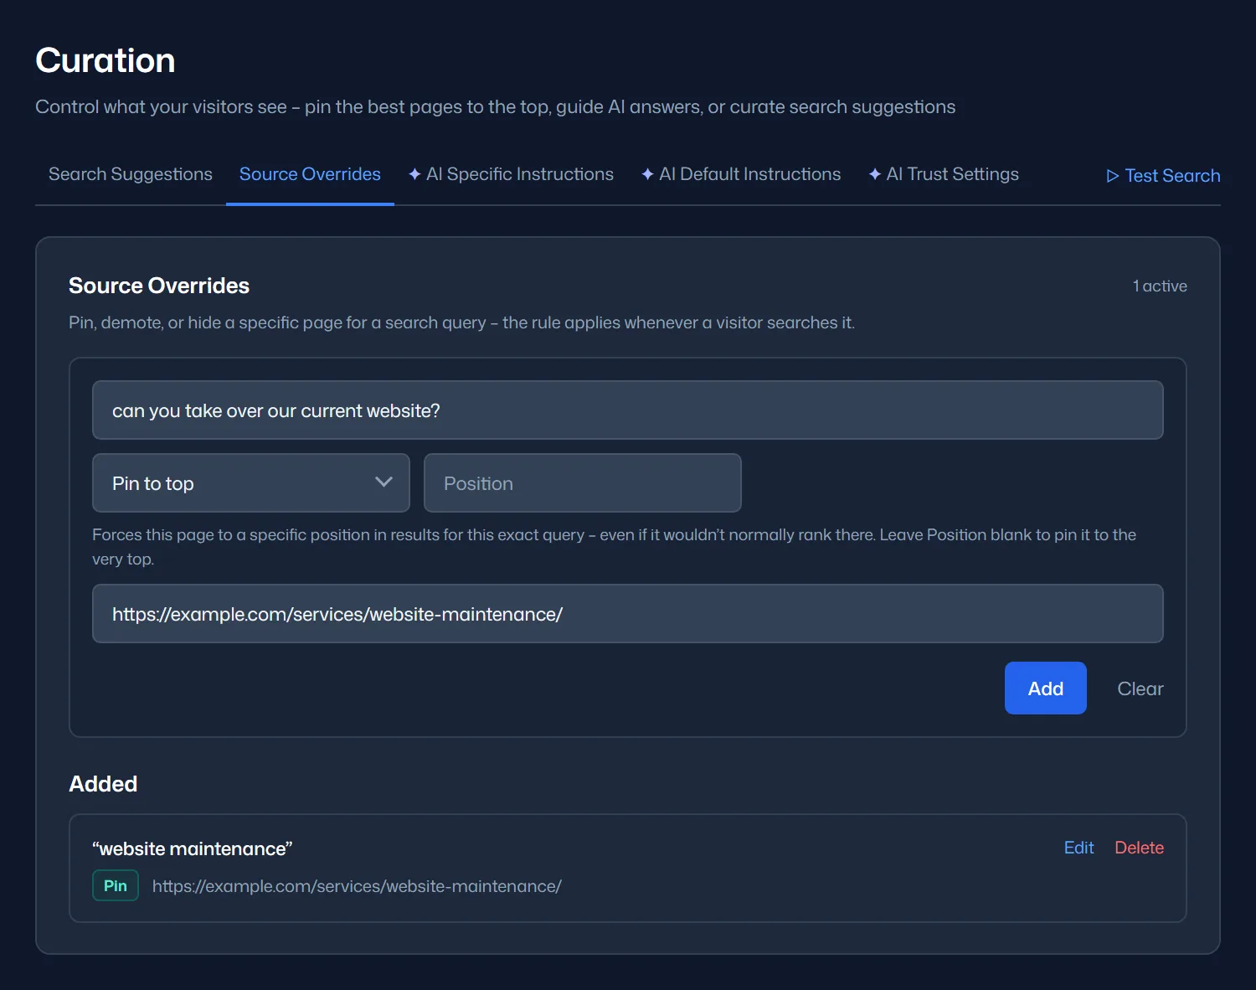Viewport: 1256px width, 990px height.
Task: Click the sparkle icon next to AI Trust Settings
Action: [875, 174]
